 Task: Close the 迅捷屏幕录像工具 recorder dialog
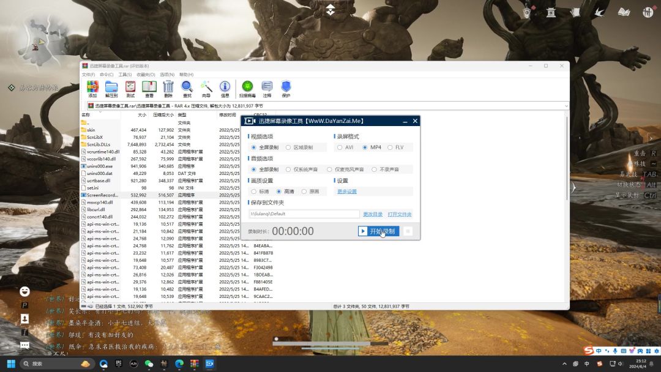point(415,121)
